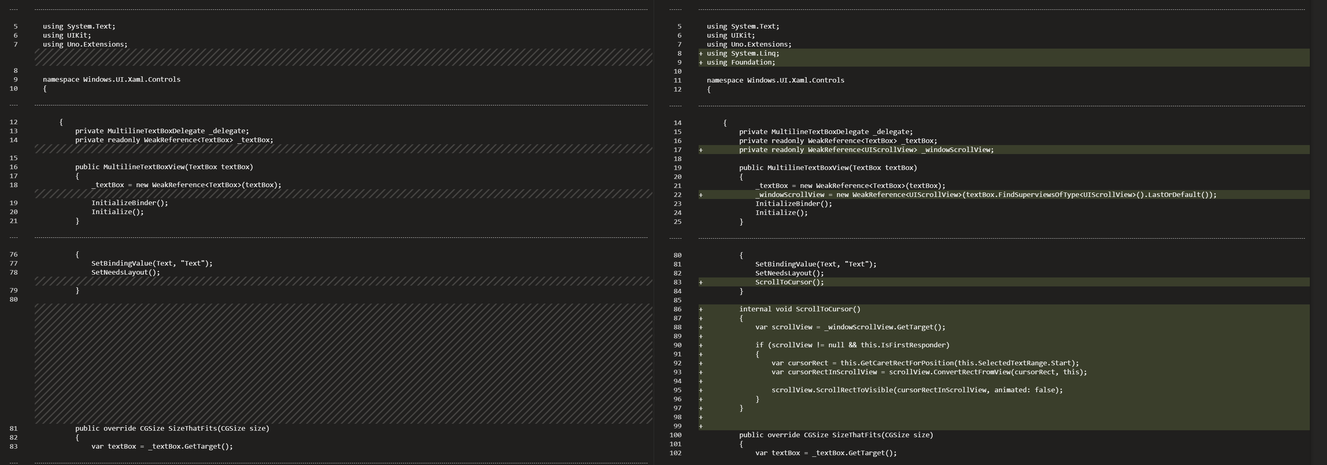Expand collapsed lines above line 14 in right pane
1327x465 pixels.
coord(675,105)
